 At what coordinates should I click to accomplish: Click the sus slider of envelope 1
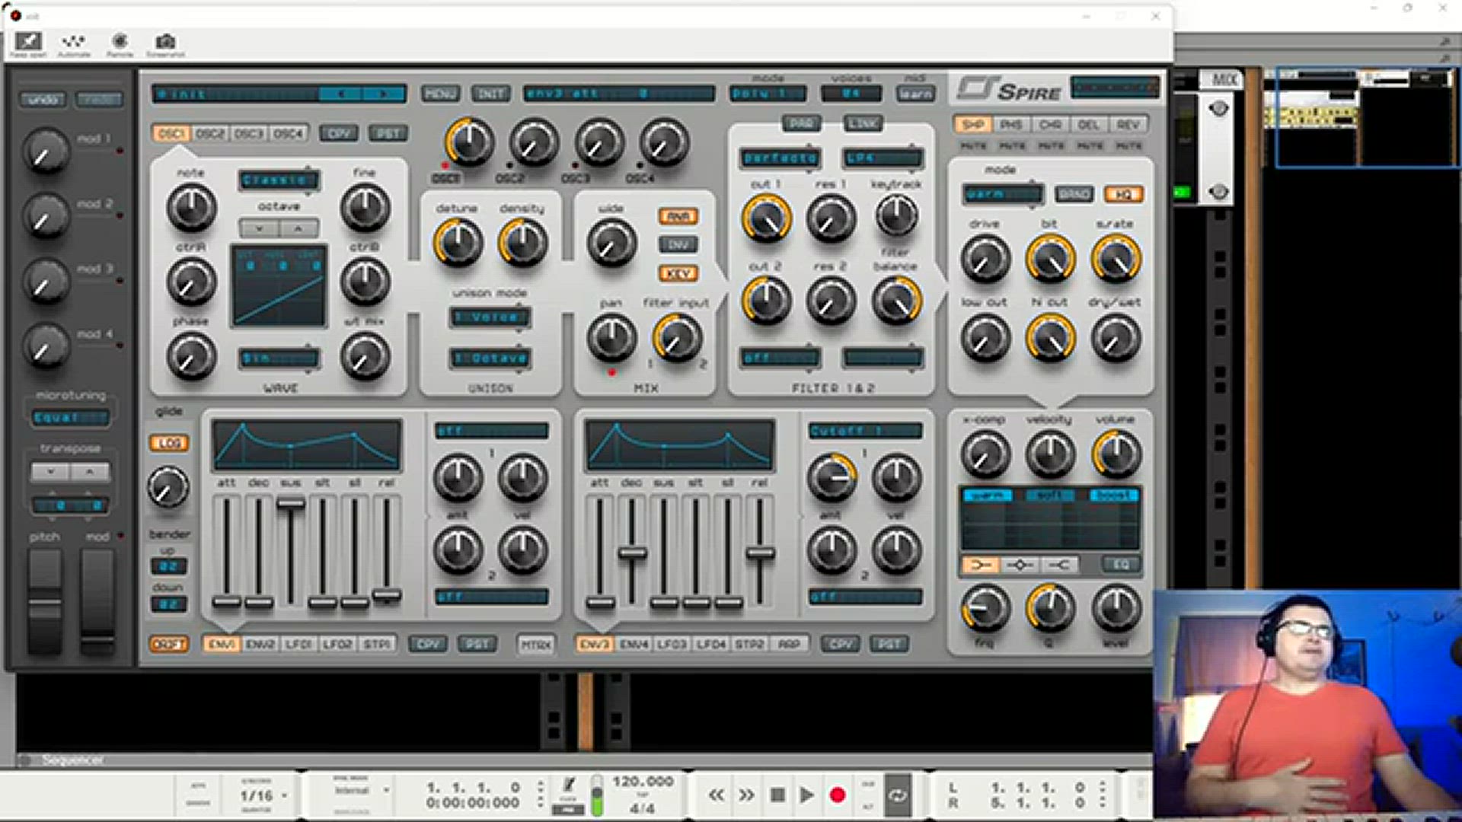click(290, 504)
